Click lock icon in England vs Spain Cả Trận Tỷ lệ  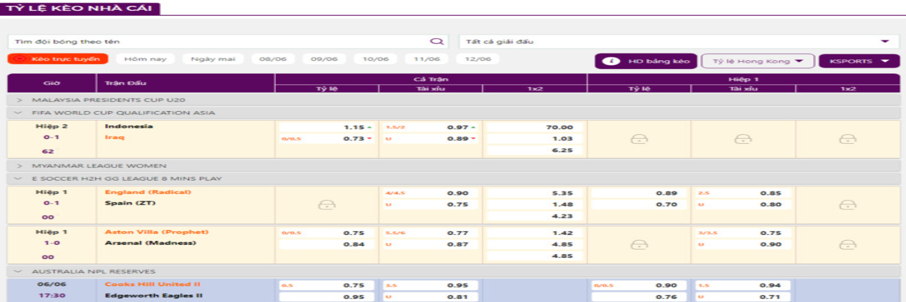(x=327, y=205)
